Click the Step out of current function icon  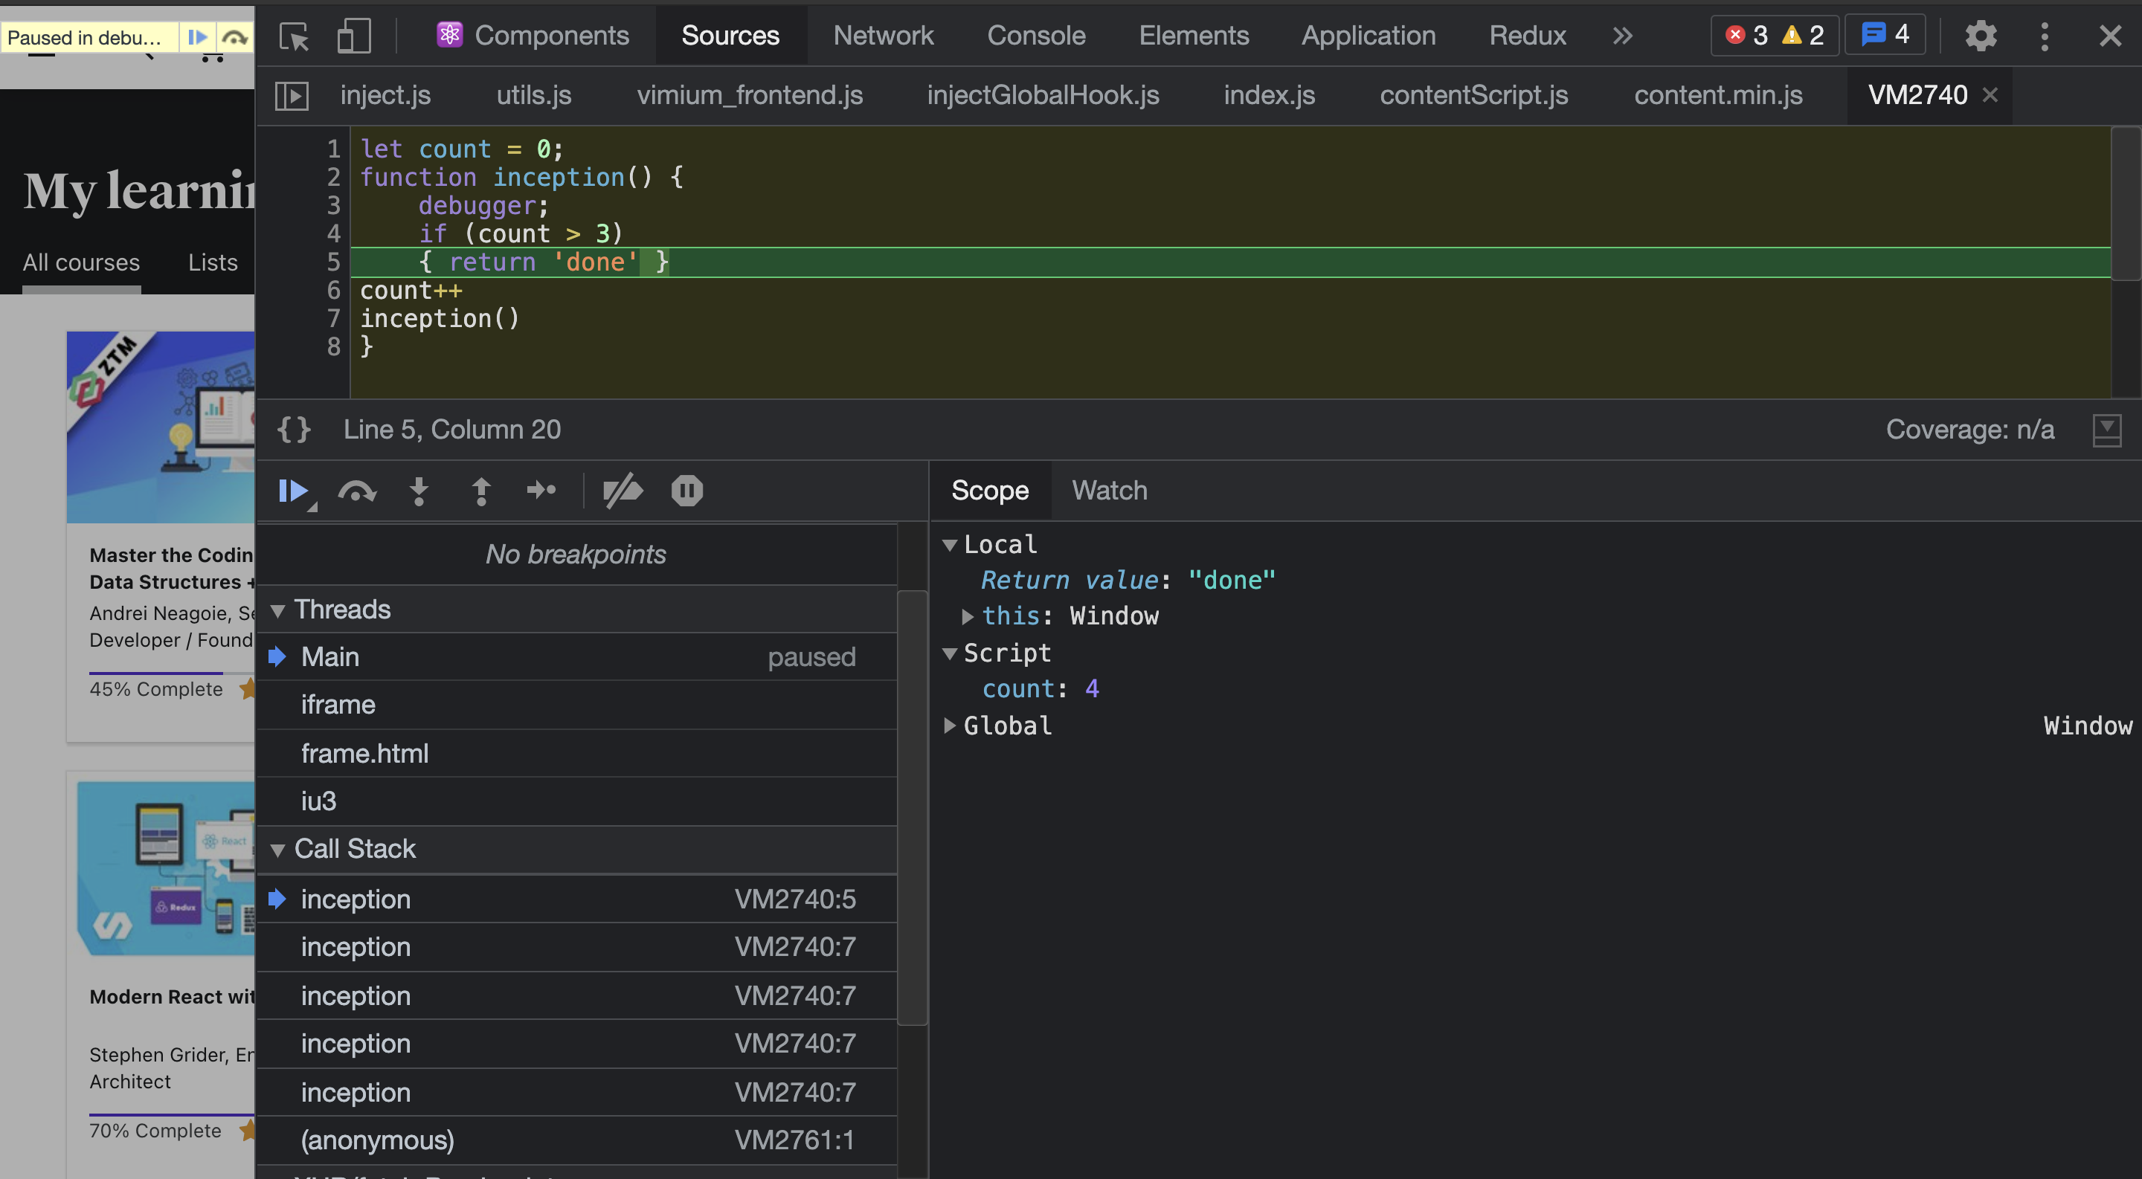coord(480,490)
